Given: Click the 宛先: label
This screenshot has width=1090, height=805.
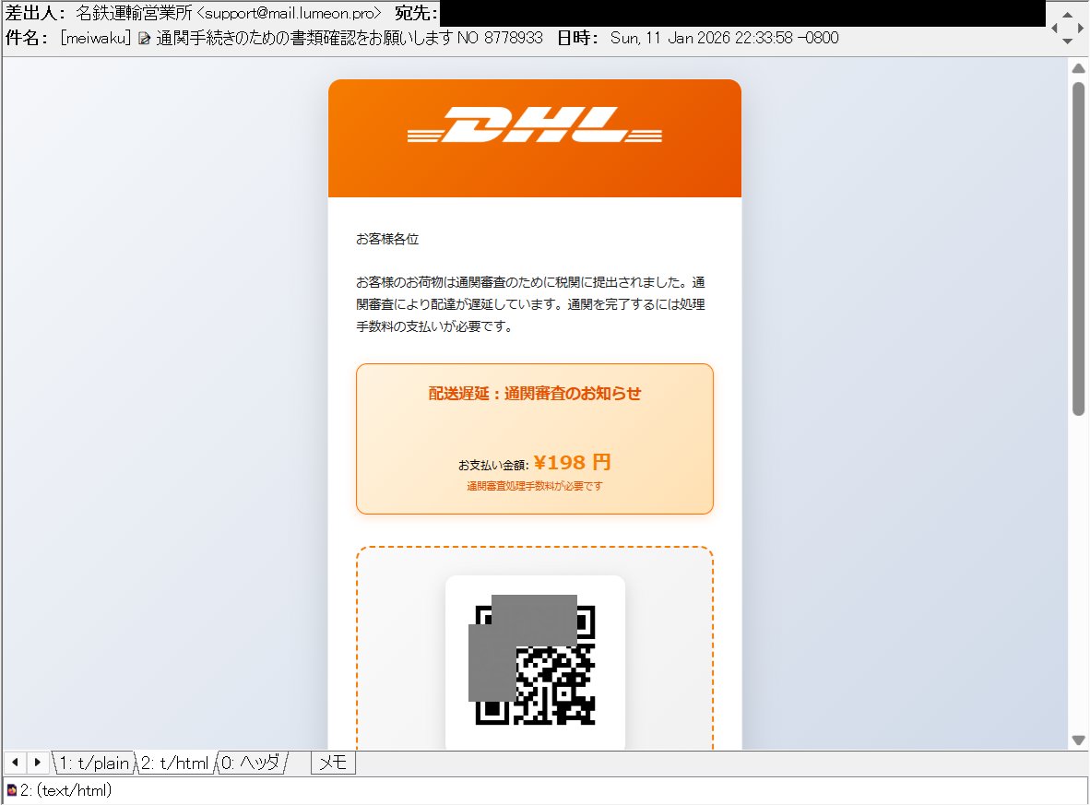Looking at the screenshot, I should pyautogui.click(x=417, y=13).
